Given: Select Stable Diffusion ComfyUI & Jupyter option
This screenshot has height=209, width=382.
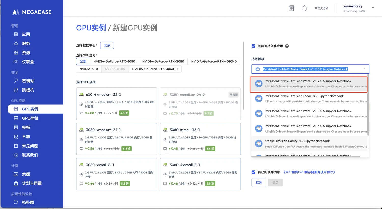Looking at the screenshot, I should point(309,144).
